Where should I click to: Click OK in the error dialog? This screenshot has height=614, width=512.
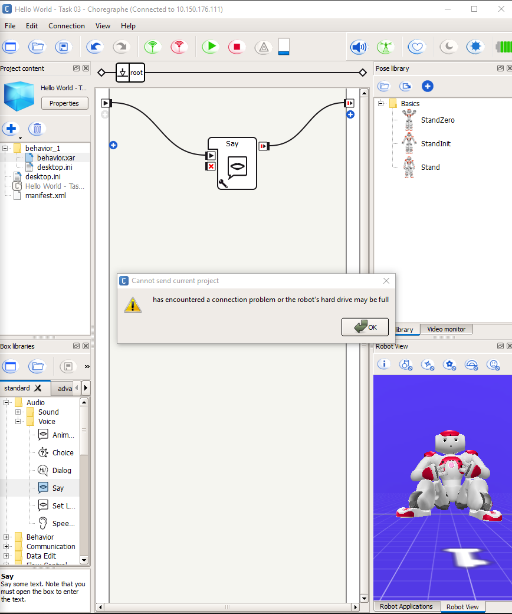(x=365, y=327)
